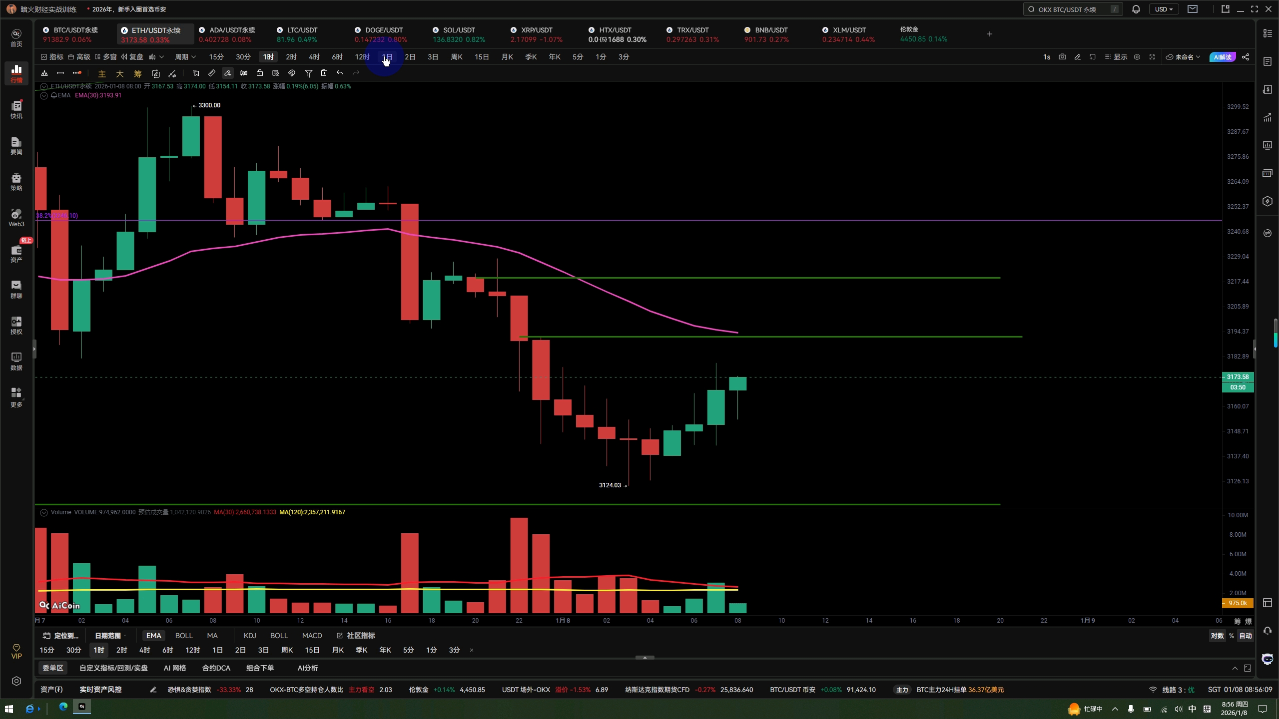Open the filter funnel icon
This screenshot has width=1279, height=719.
(x=309, y=73)
